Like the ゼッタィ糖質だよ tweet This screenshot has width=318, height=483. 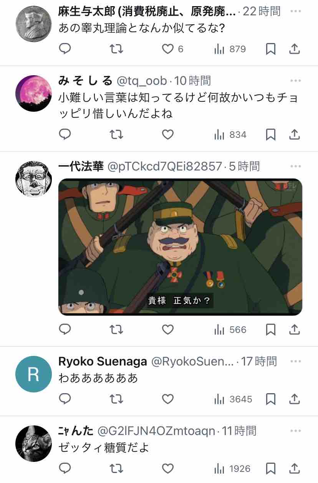(x=167, y=468)
